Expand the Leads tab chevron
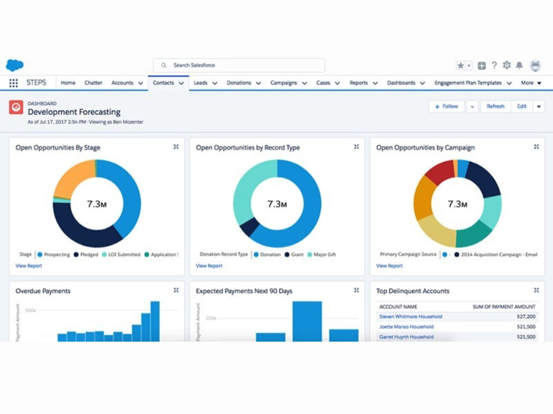 click(x=215, y=83)
